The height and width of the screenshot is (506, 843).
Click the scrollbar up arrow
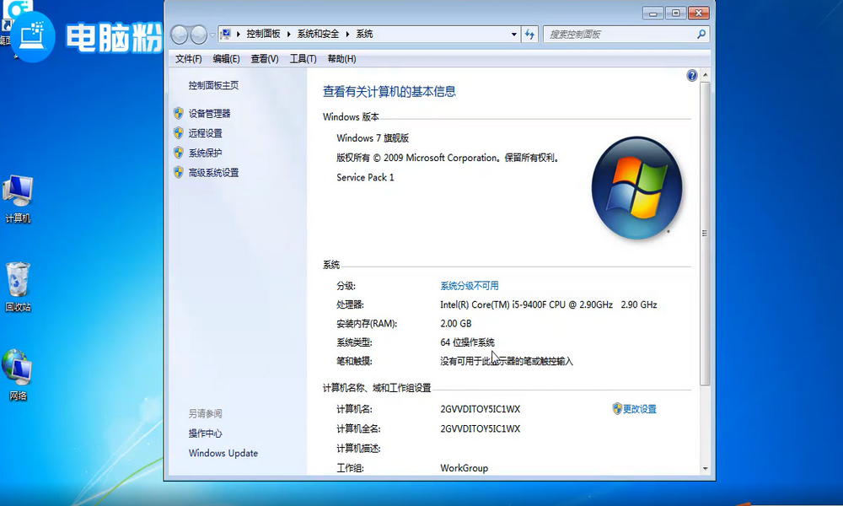click(x=706, y=75)
